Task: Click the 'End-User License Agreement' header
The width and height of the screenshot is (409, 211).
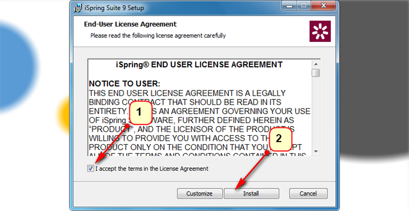Action: [x=130, y=24]
